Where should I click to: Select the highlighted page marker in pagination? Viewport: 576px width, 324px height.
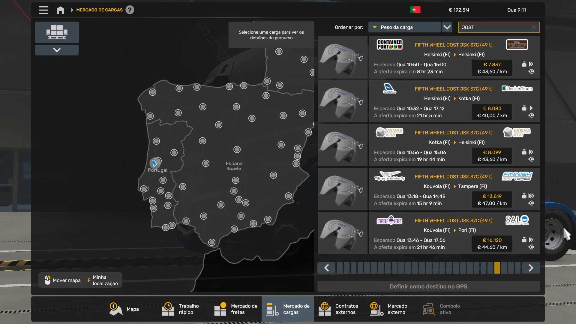[x=497, y=268]
